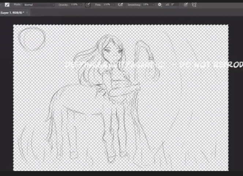This screenshot has height=176, width=243.
Task: Click the Smoothing label in options bar
Action: (x=134, y=5)
